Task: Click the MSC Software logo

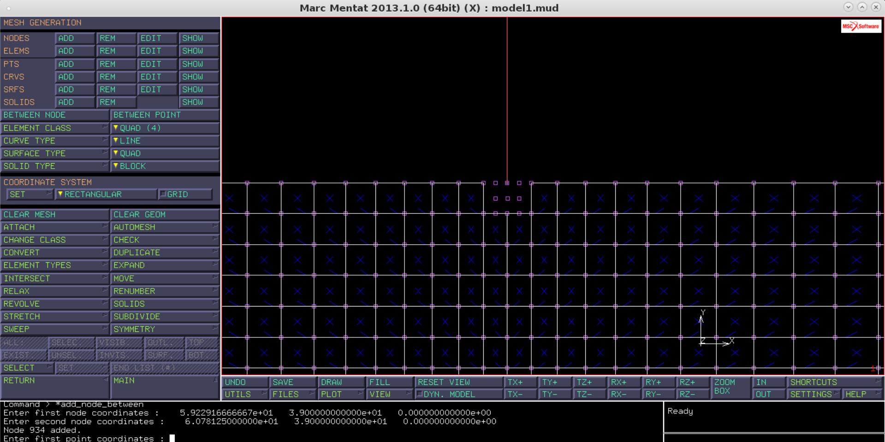Action: (861, 26)
